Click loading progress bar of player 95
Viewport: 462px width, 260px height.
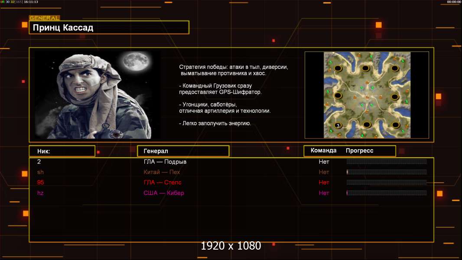(x=387, y=182)
